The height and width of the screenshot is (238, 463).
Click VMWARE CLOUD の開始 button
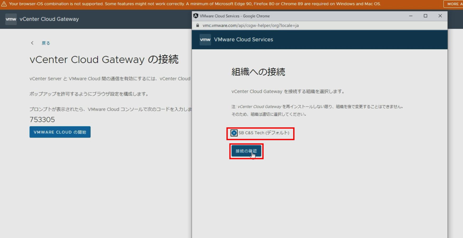coord(60,132)
